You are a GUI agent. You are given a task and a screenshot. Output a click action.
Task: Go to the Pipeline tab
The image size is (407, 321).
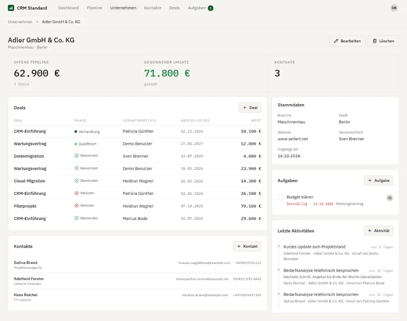coord(94,8)
